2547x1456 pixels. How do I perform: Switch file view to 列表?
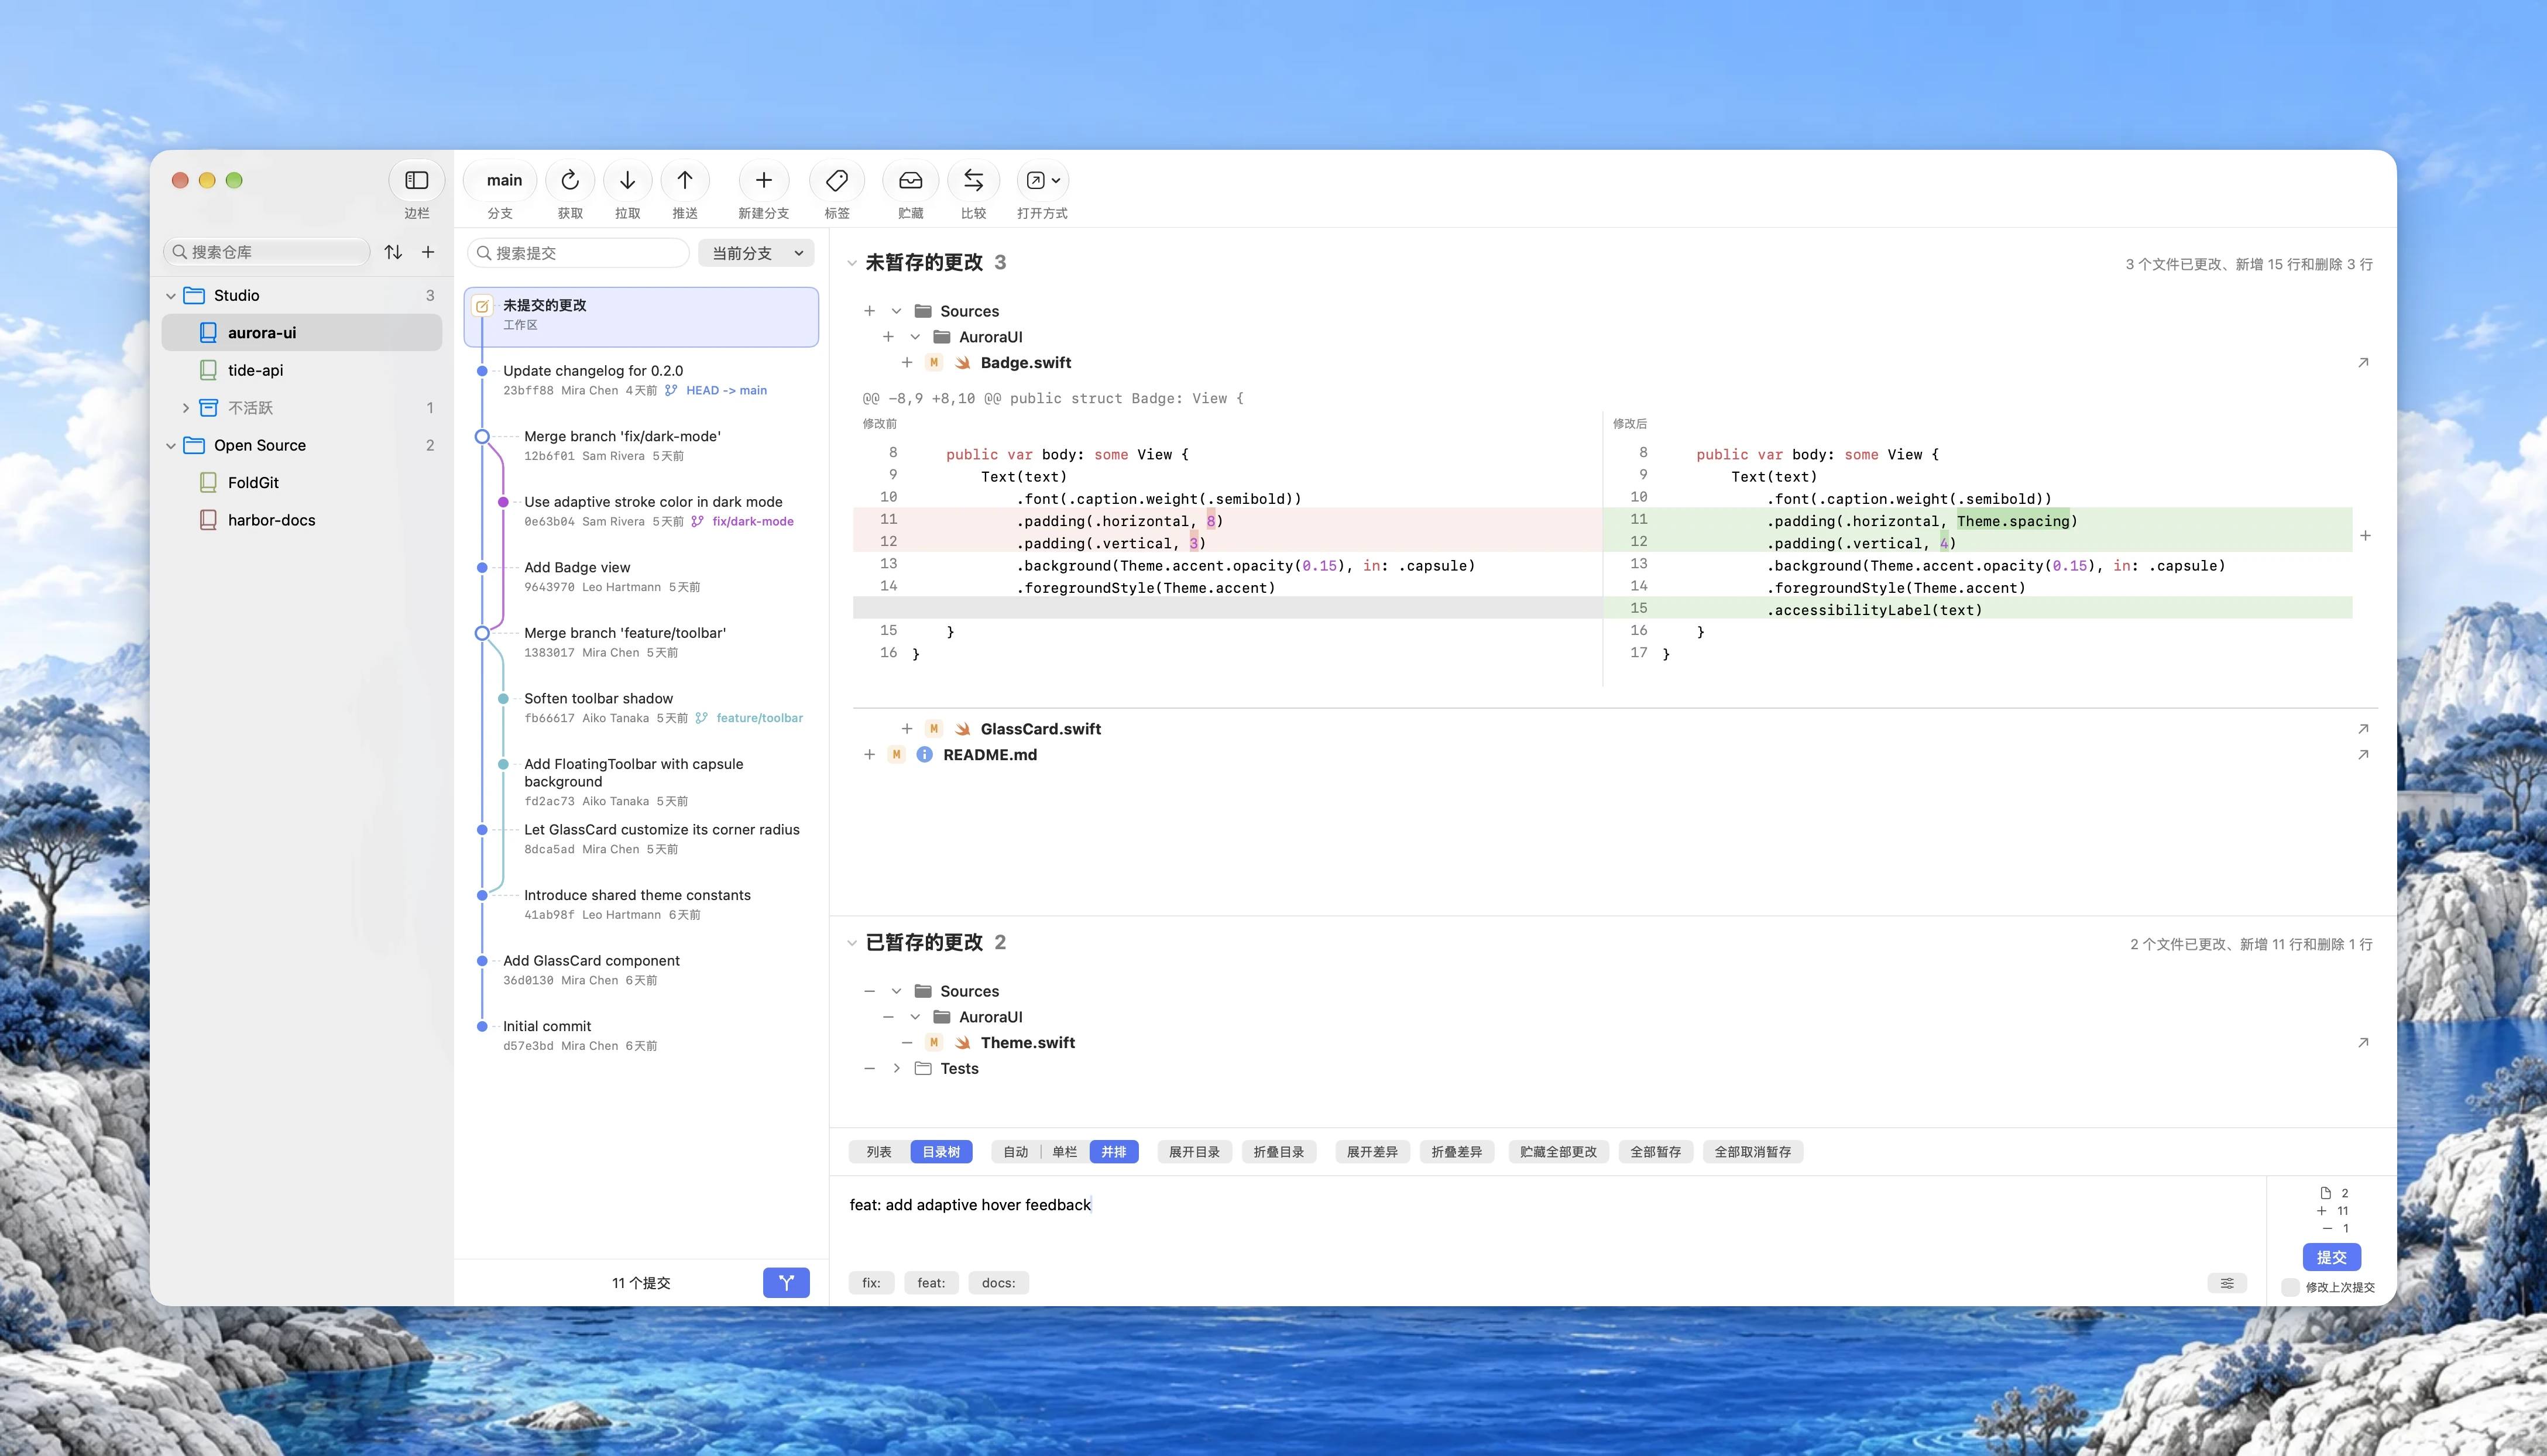click(x=879, y=1152)
